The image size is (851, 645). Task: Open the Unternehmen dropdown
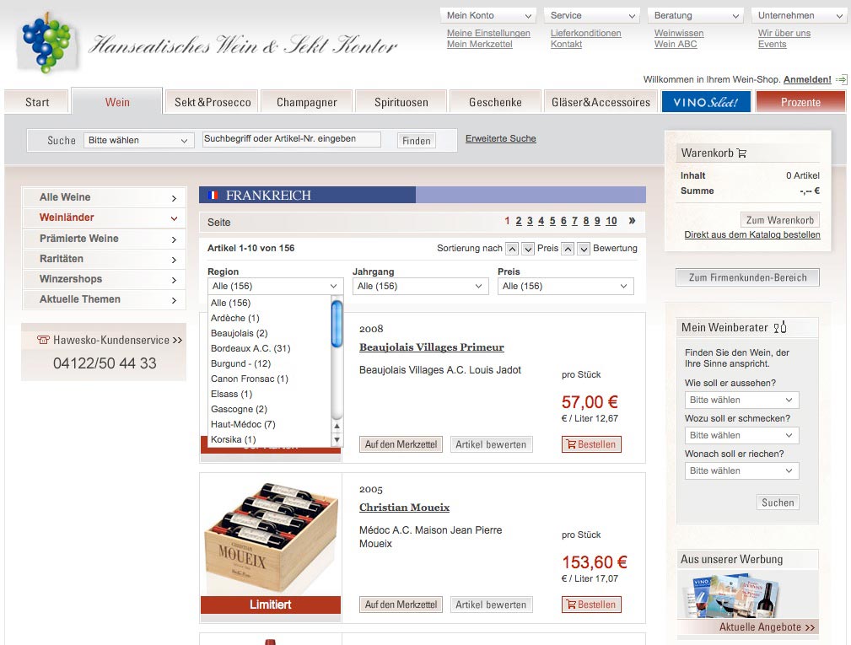(799, 16)
